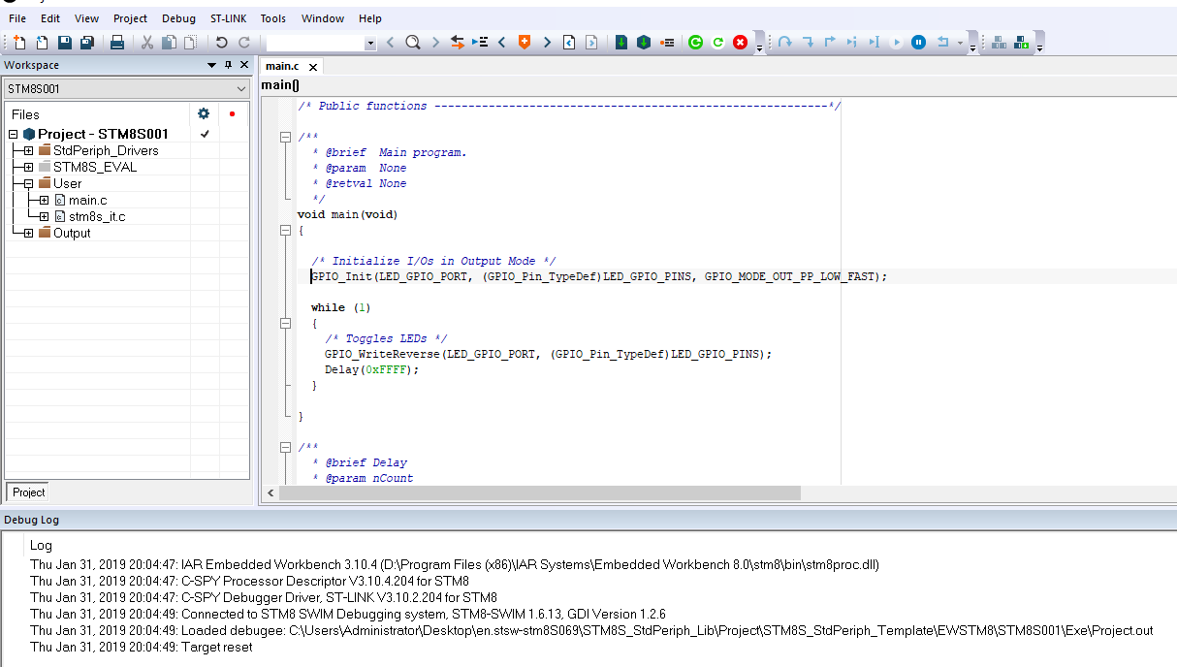Image resolution: width=1177 pixels, height=667 pixels.
Task: Select stm8s_it.c in the file tree
Action: tap(96, 216)
